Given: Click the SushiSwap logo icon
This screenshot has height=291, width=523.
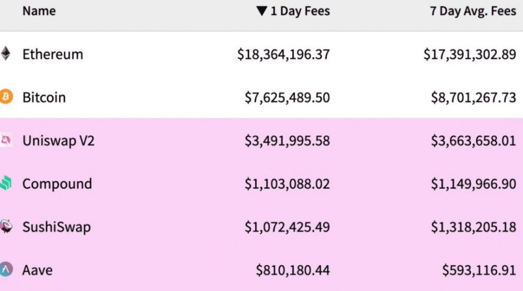Looking at the screenshot, I should tap(6, 227).
